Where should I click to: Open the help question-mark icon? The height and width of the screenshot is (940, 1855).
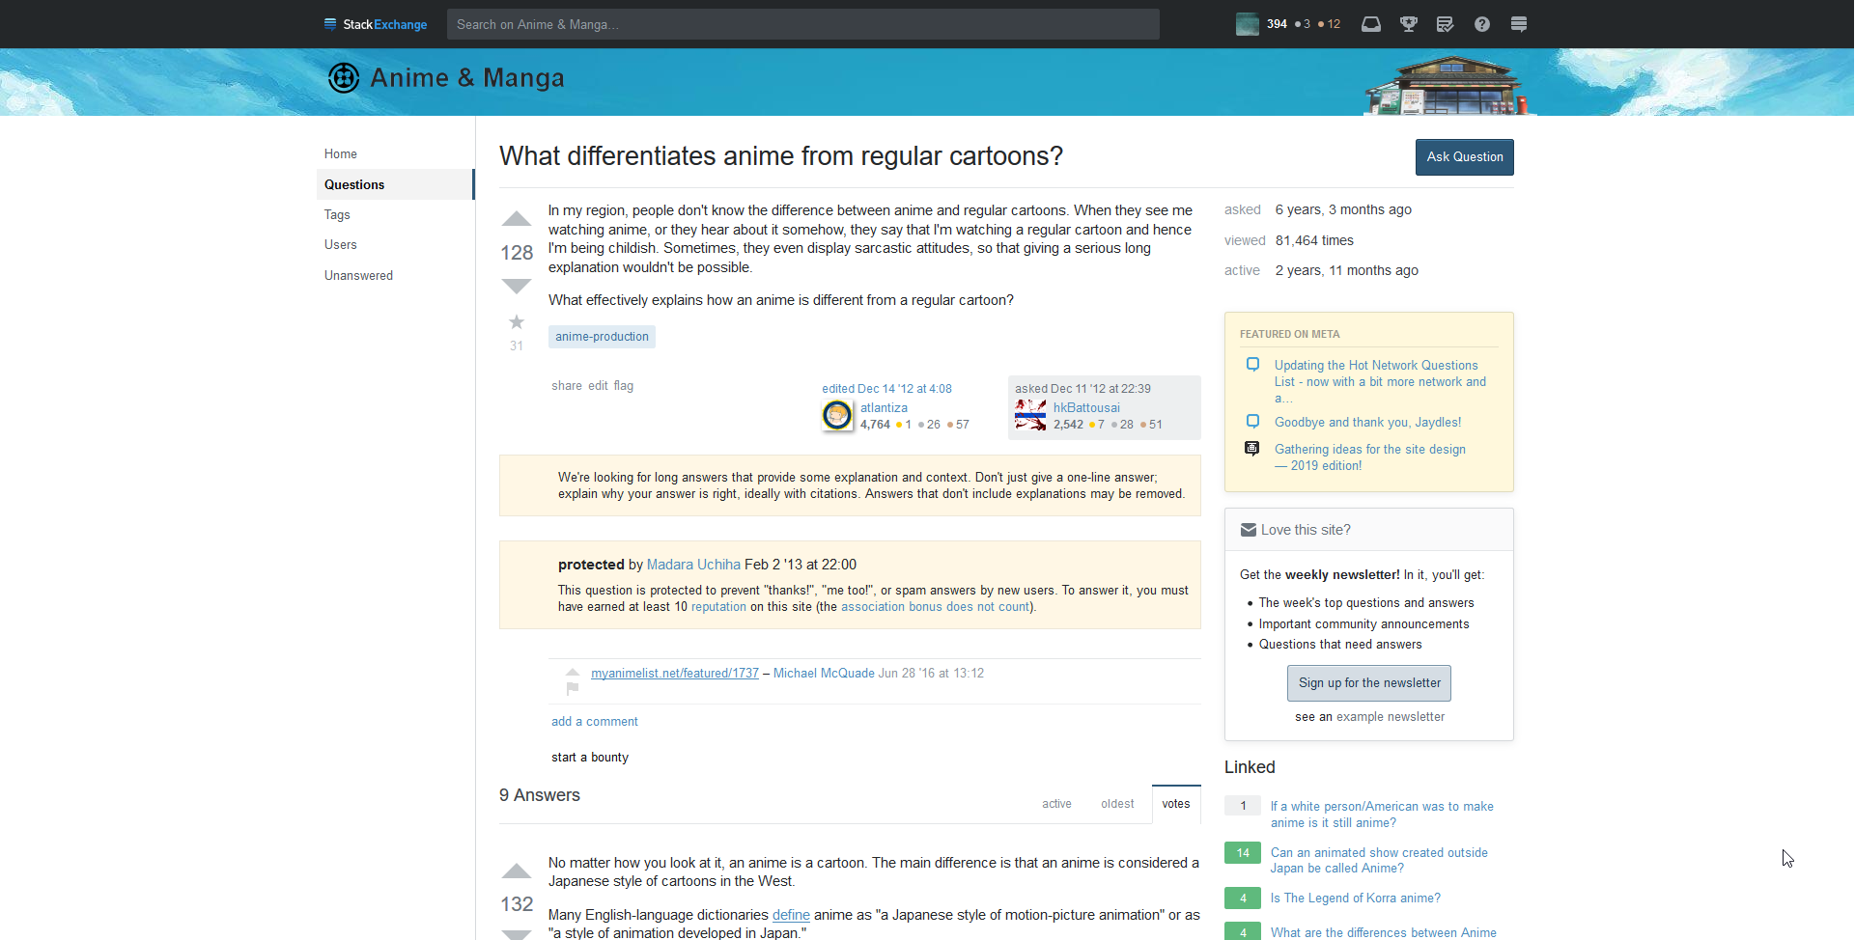[1482, 24]
